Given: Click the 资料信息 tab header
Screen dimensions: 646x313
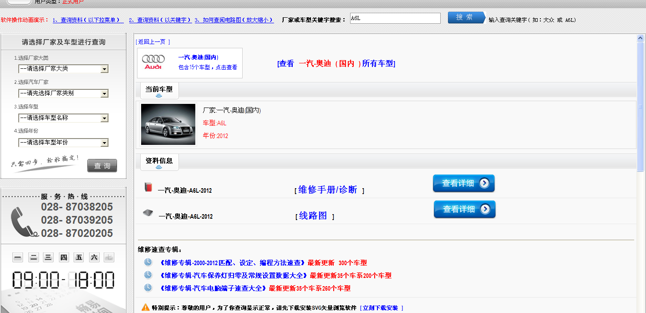Looking at the screenshot, I should tap(159, 161).
